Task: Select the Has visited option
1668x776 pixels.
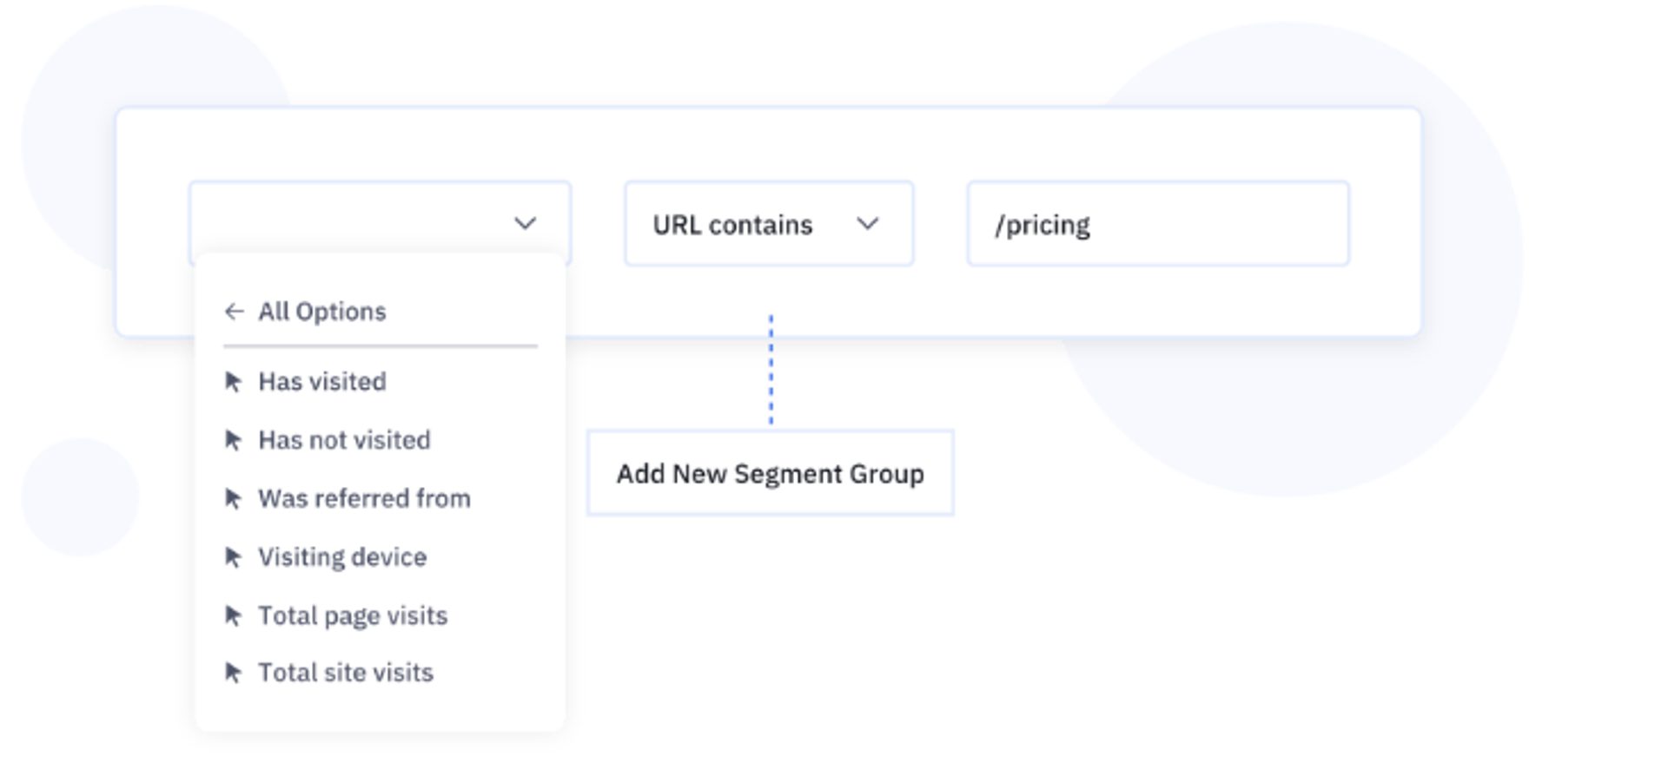Action: pyautogui.click(x=322, y=382)
